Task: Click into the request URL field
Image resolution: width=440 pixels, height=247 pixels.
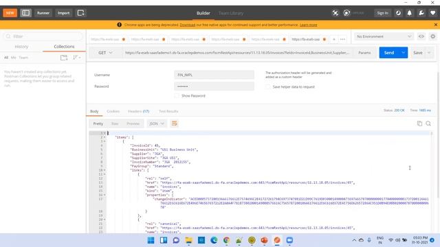Action: 237,53
